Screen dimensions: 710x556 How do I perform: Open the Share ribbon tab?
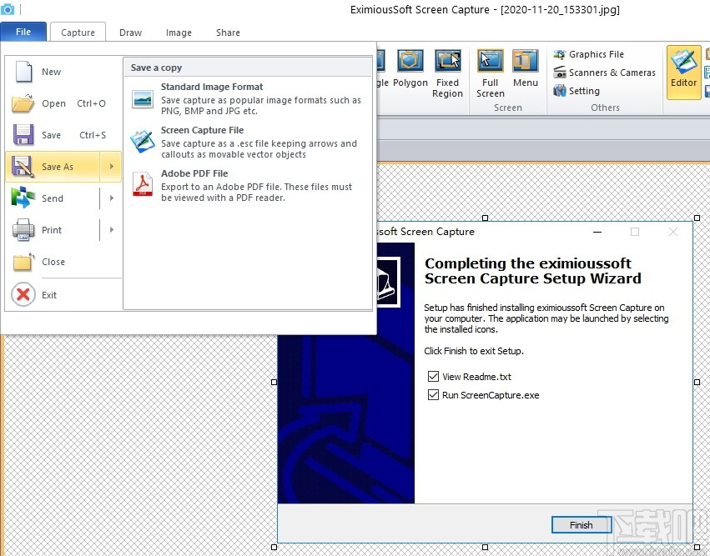pos(228,33)
